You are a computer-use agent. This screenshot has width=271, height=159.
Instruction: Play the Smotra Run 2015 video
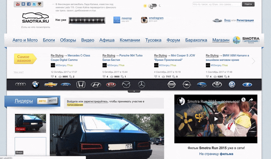tap(216, 119)
